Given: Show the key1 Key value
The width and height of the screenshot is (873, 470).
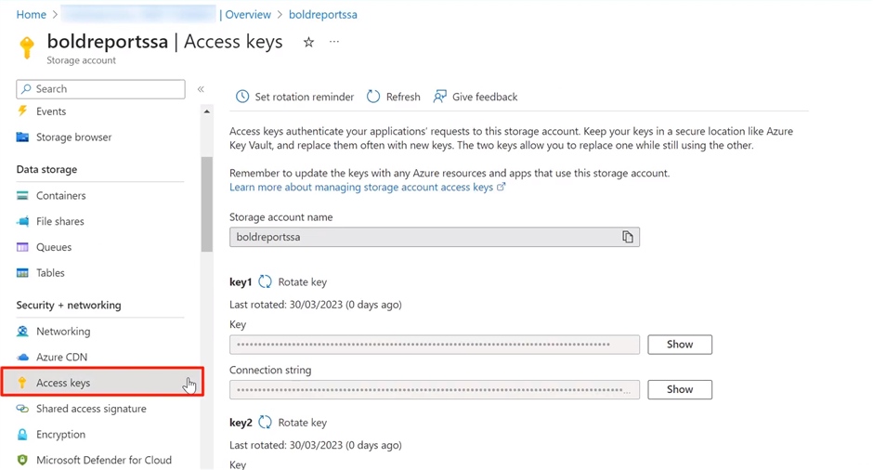Looking at the screenshot, I should click(680, 345).
